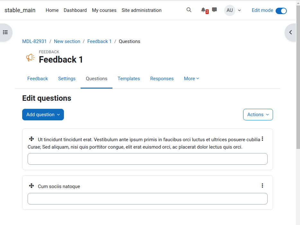The height and width of the screenshot is (225, 300).
Task: Select the Questions tab
Action: click(x=96, y=79)
